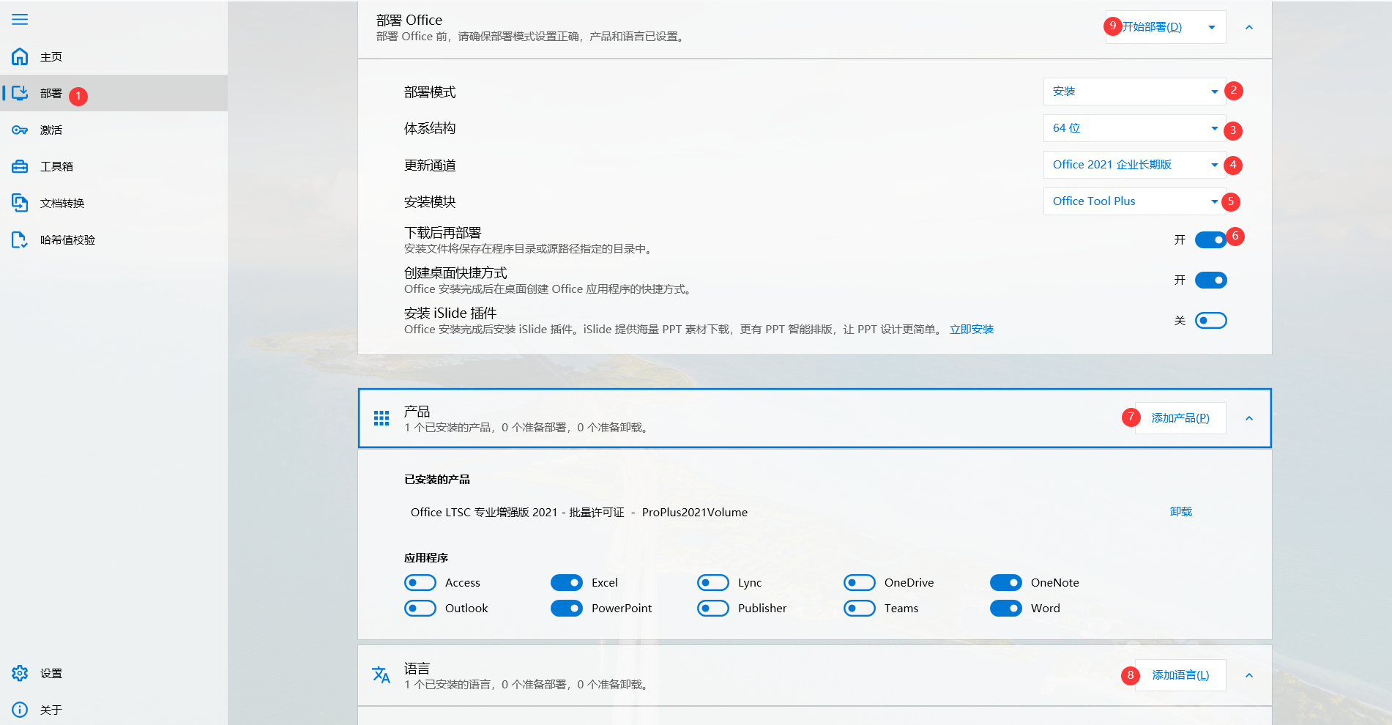Click the 激活 key icon
Viewport: 1392px width, 725px height.
pos(20,130)
